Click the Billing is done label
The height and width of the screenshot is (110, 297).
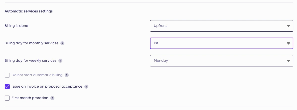pos(16,26)
